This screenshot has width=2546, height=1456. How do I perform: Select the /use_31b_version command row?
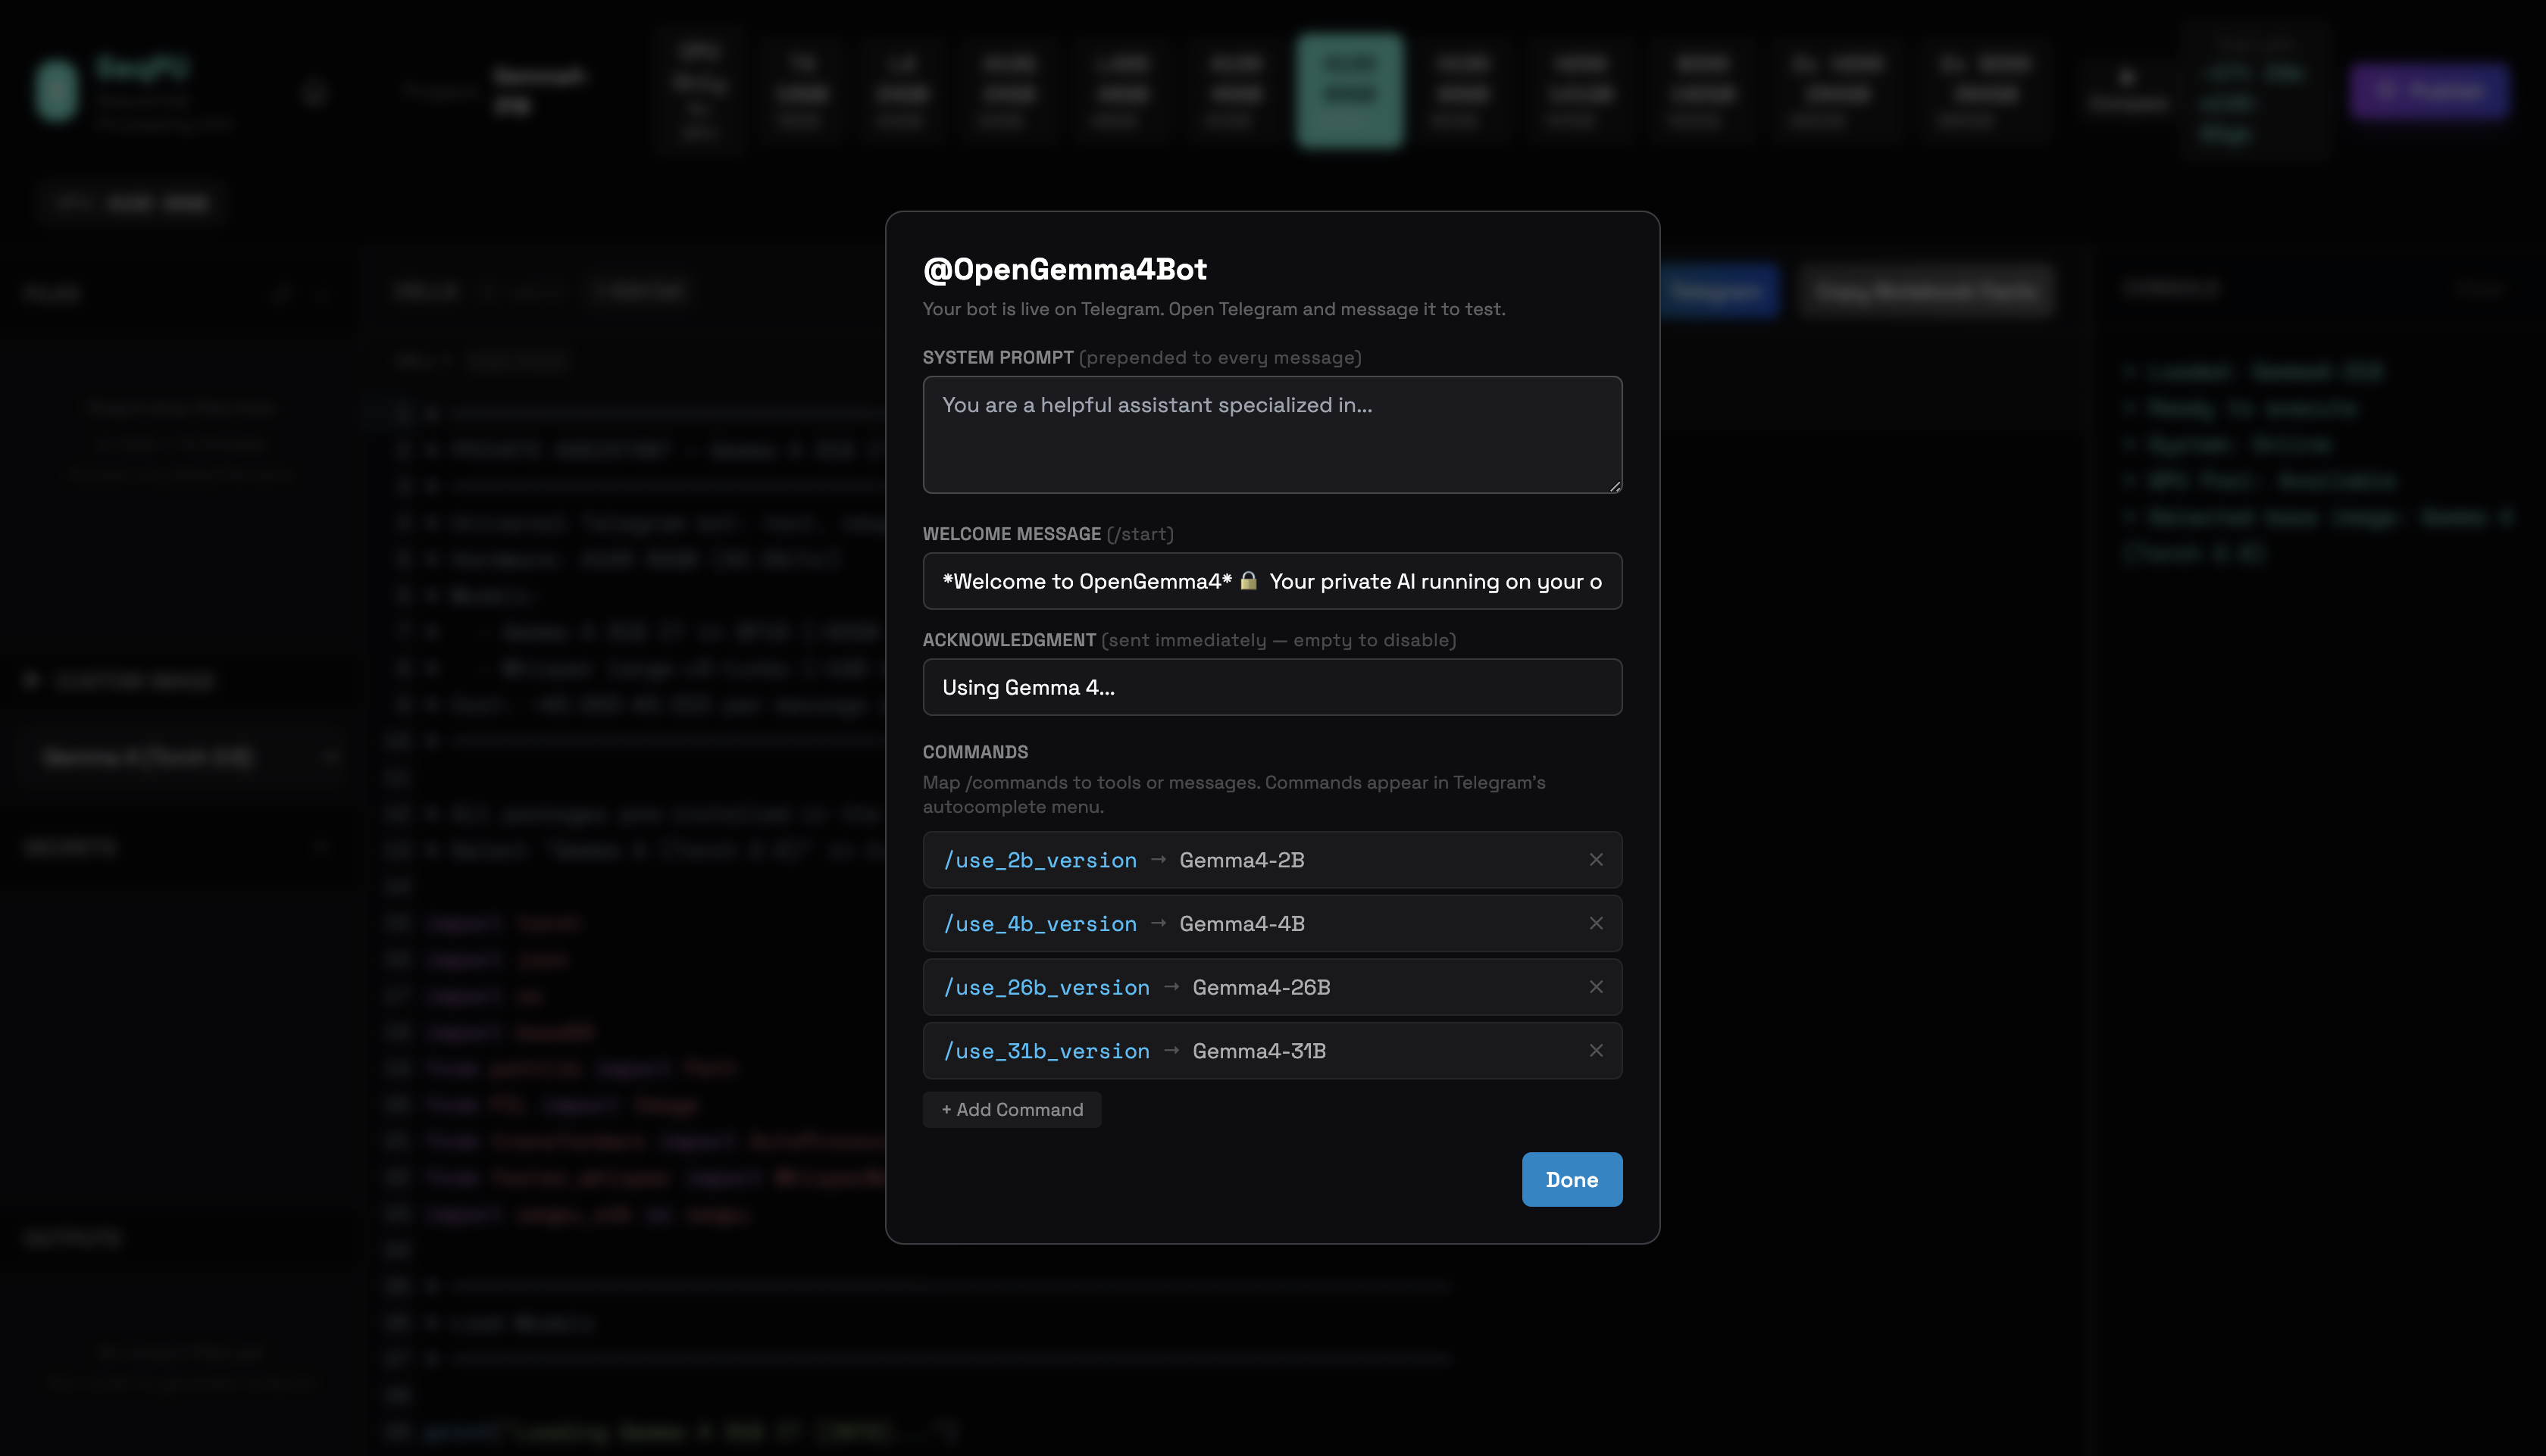pos(1272,1051)
